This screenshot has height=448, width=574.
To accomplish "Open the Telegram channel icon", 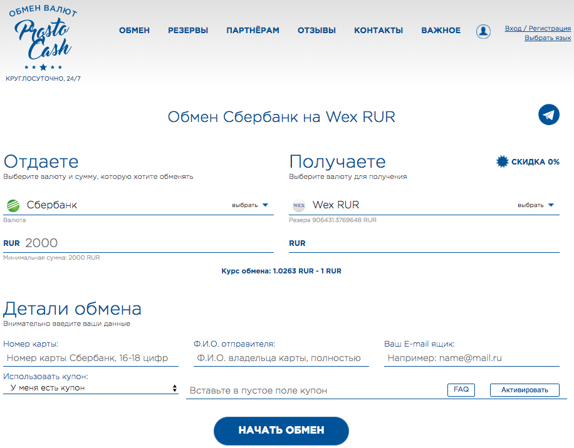I will click(549, 115).
